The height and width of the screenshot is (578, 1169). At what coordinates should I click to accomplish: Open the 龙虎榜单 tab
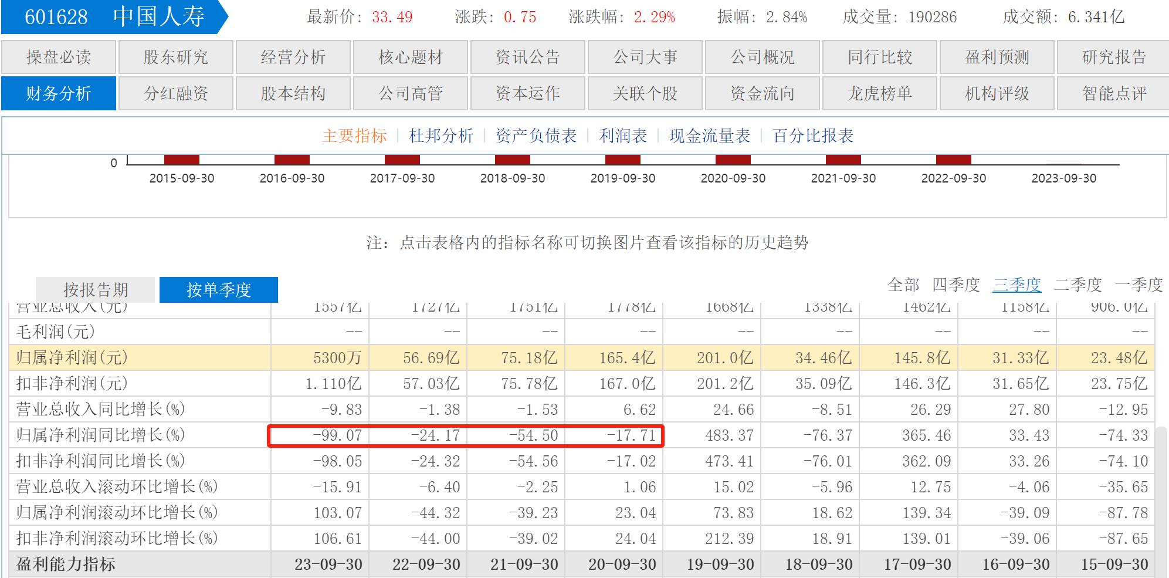[880, 94]
